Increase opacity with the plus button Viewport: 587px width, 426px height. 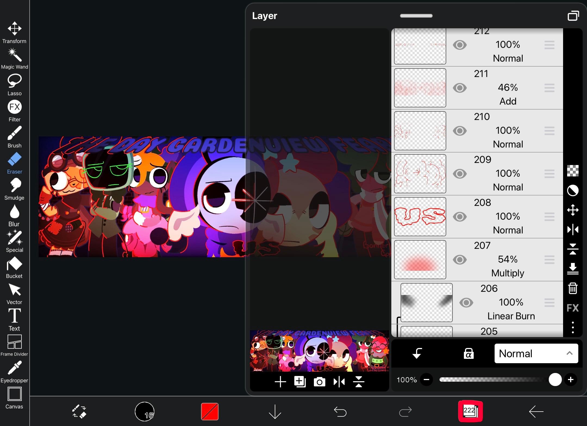[571, 380]
